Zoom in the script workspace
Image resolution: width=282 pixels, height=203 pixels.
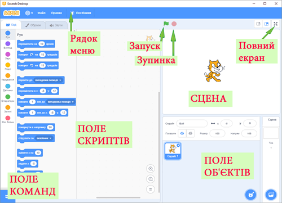tap(151, 169)
